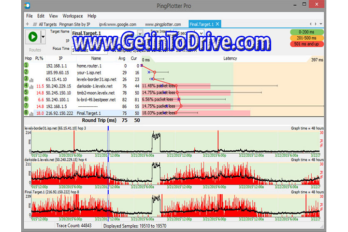Switch to the www.pingplotter.com tab
The height and width of the screenshot is (232, 348).
[163, 25]
